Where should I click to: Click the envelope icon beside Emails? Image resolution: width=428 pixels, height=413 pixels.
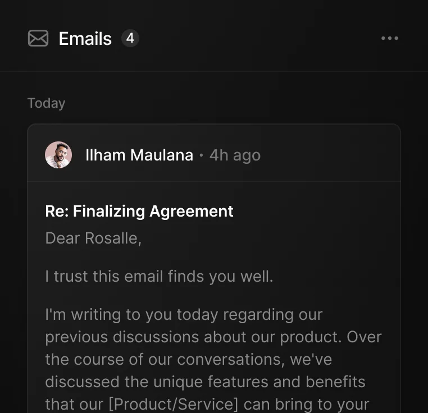38,38
